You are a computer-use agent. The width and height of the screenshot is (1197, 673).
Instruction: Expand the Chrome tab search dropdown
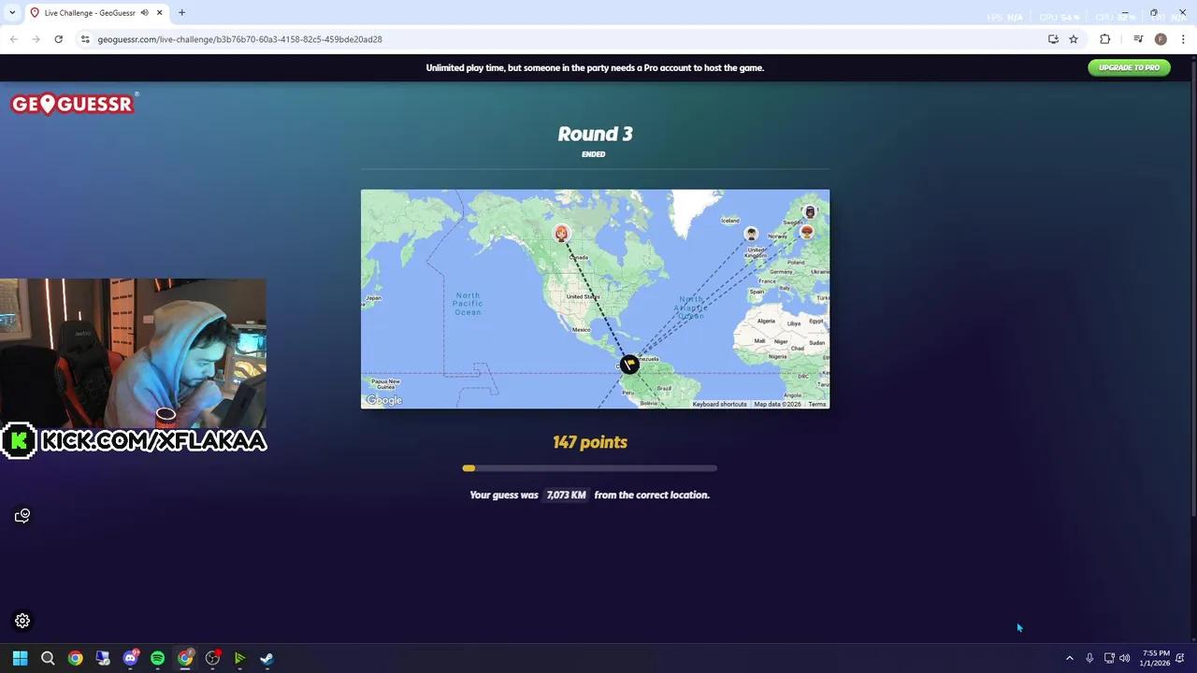12,13
